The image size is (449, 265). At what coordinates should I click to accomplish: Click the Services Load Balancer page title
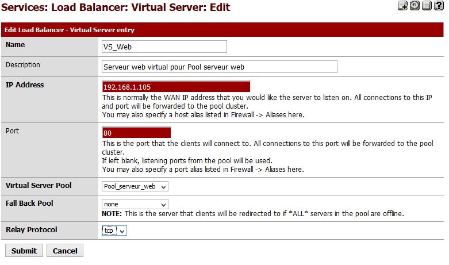(x=116, y=7)
